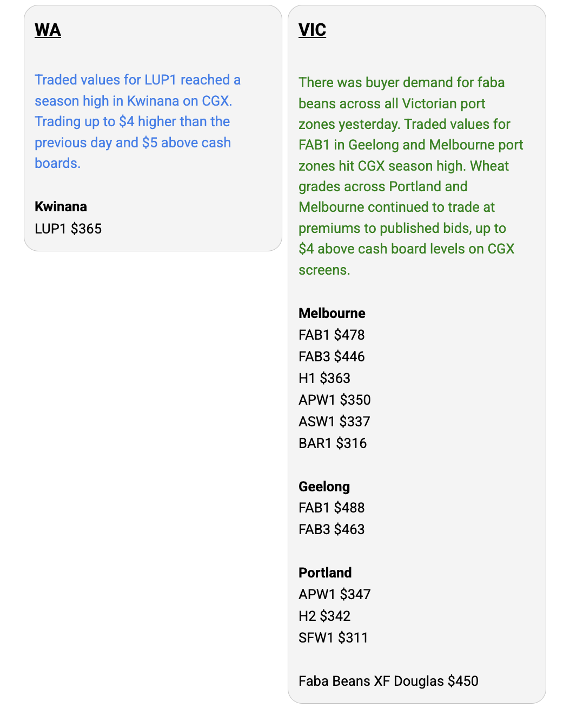The image size is (570, 714).
Task: Click the BAR1 $316 price
Action: pos(333,443)
